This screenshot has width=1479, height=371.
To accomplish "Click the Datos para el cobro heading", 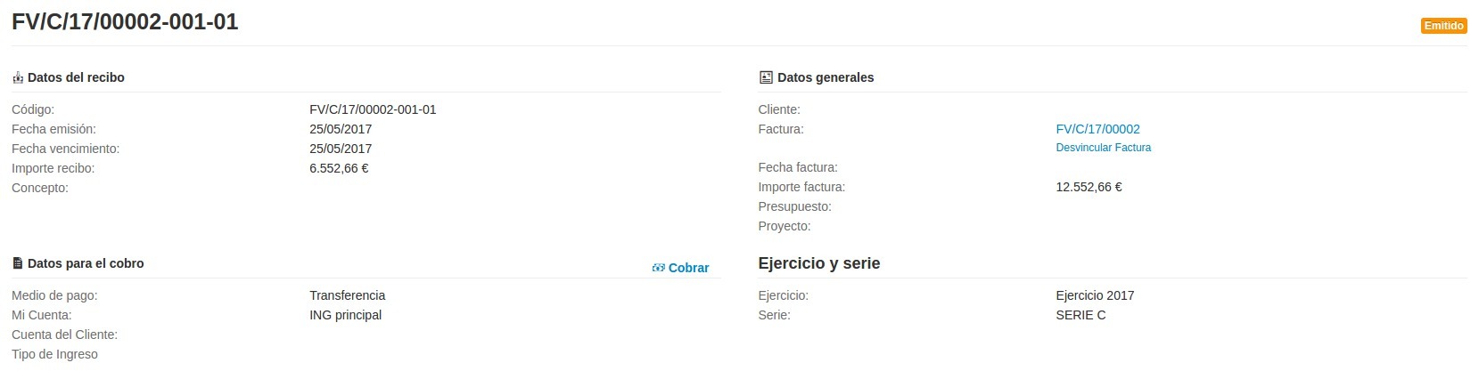I will click(86, 263).
